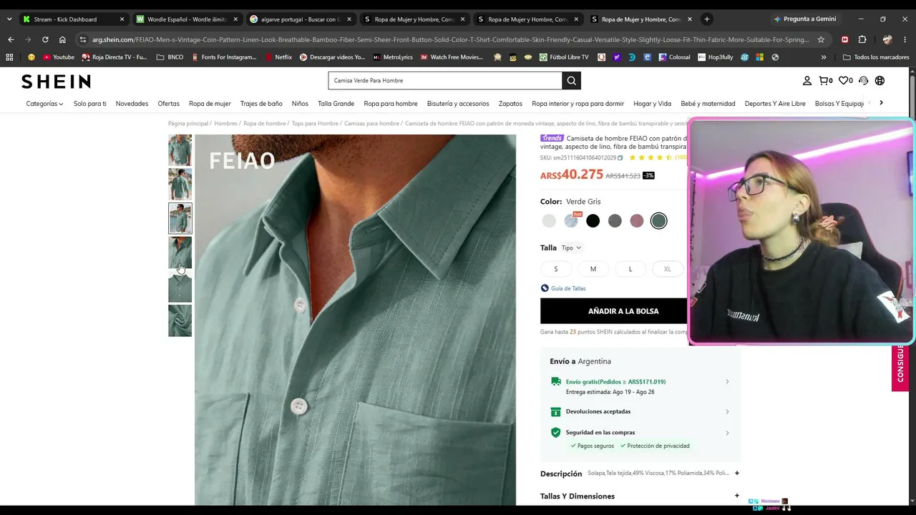Open Ofertas in the navigation menu
Screen dimensions: 916x515
point(169,104)
